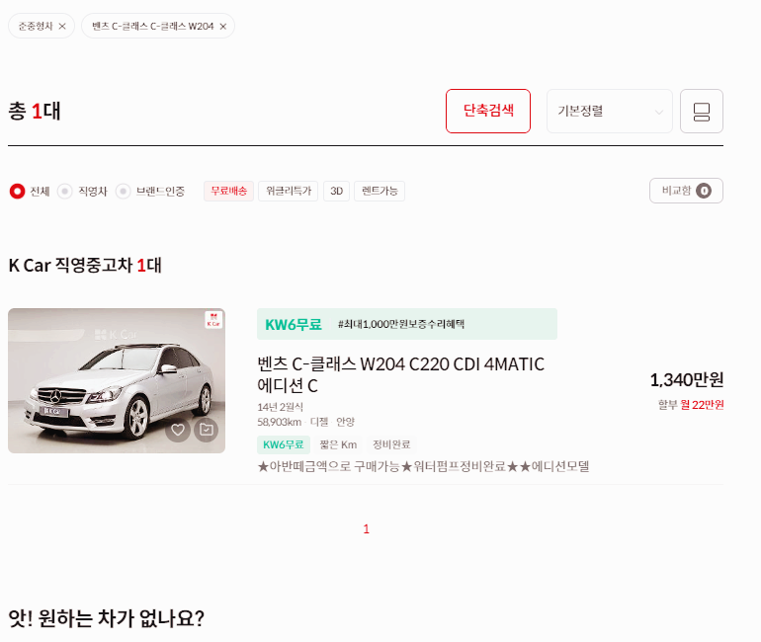Click the K Car badge on the photo

pos(213,320)
